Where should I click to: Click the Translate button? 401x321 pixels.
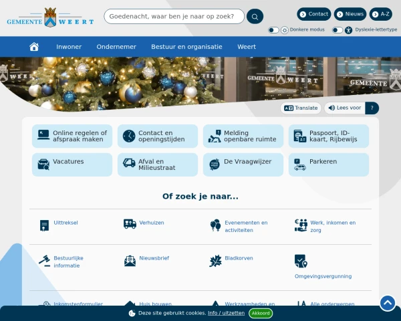click(301, 108)
